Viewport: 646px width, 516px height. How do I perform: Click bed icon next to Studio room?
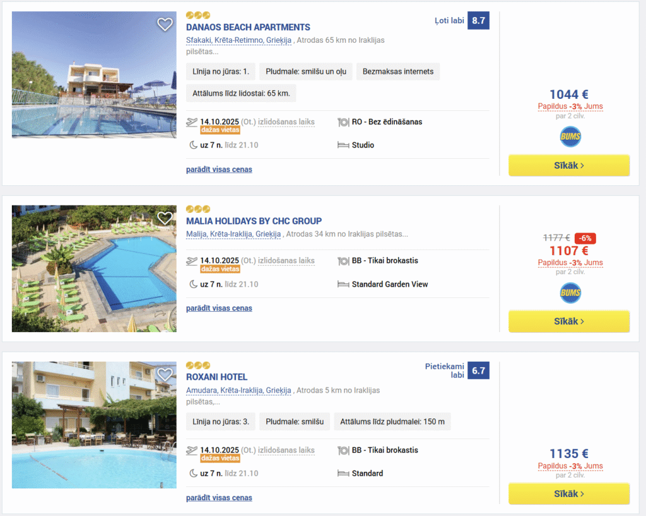(343, 146)
